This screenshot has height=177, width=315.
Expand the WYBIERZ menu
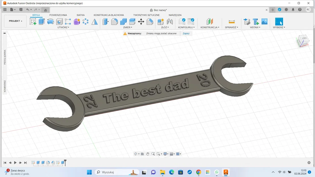coord(279,27)
